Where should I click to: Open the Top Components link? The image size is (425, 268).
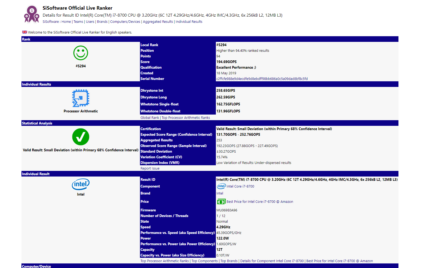205,261
